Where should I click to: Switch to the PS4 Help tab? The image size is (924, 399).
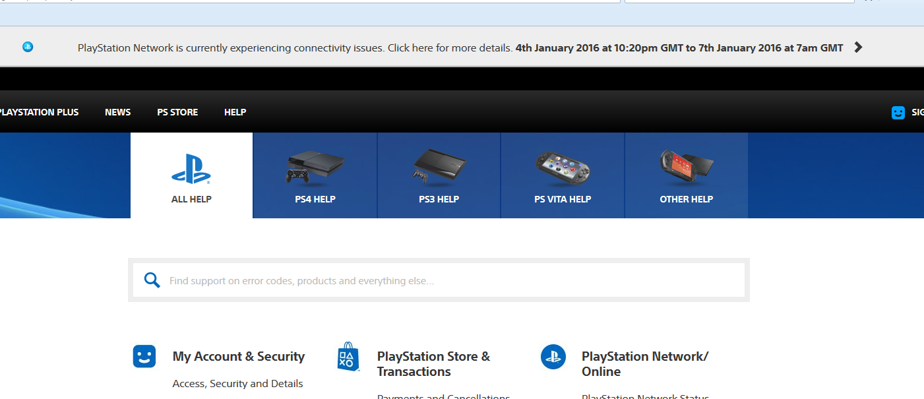(x=315, y=175)
